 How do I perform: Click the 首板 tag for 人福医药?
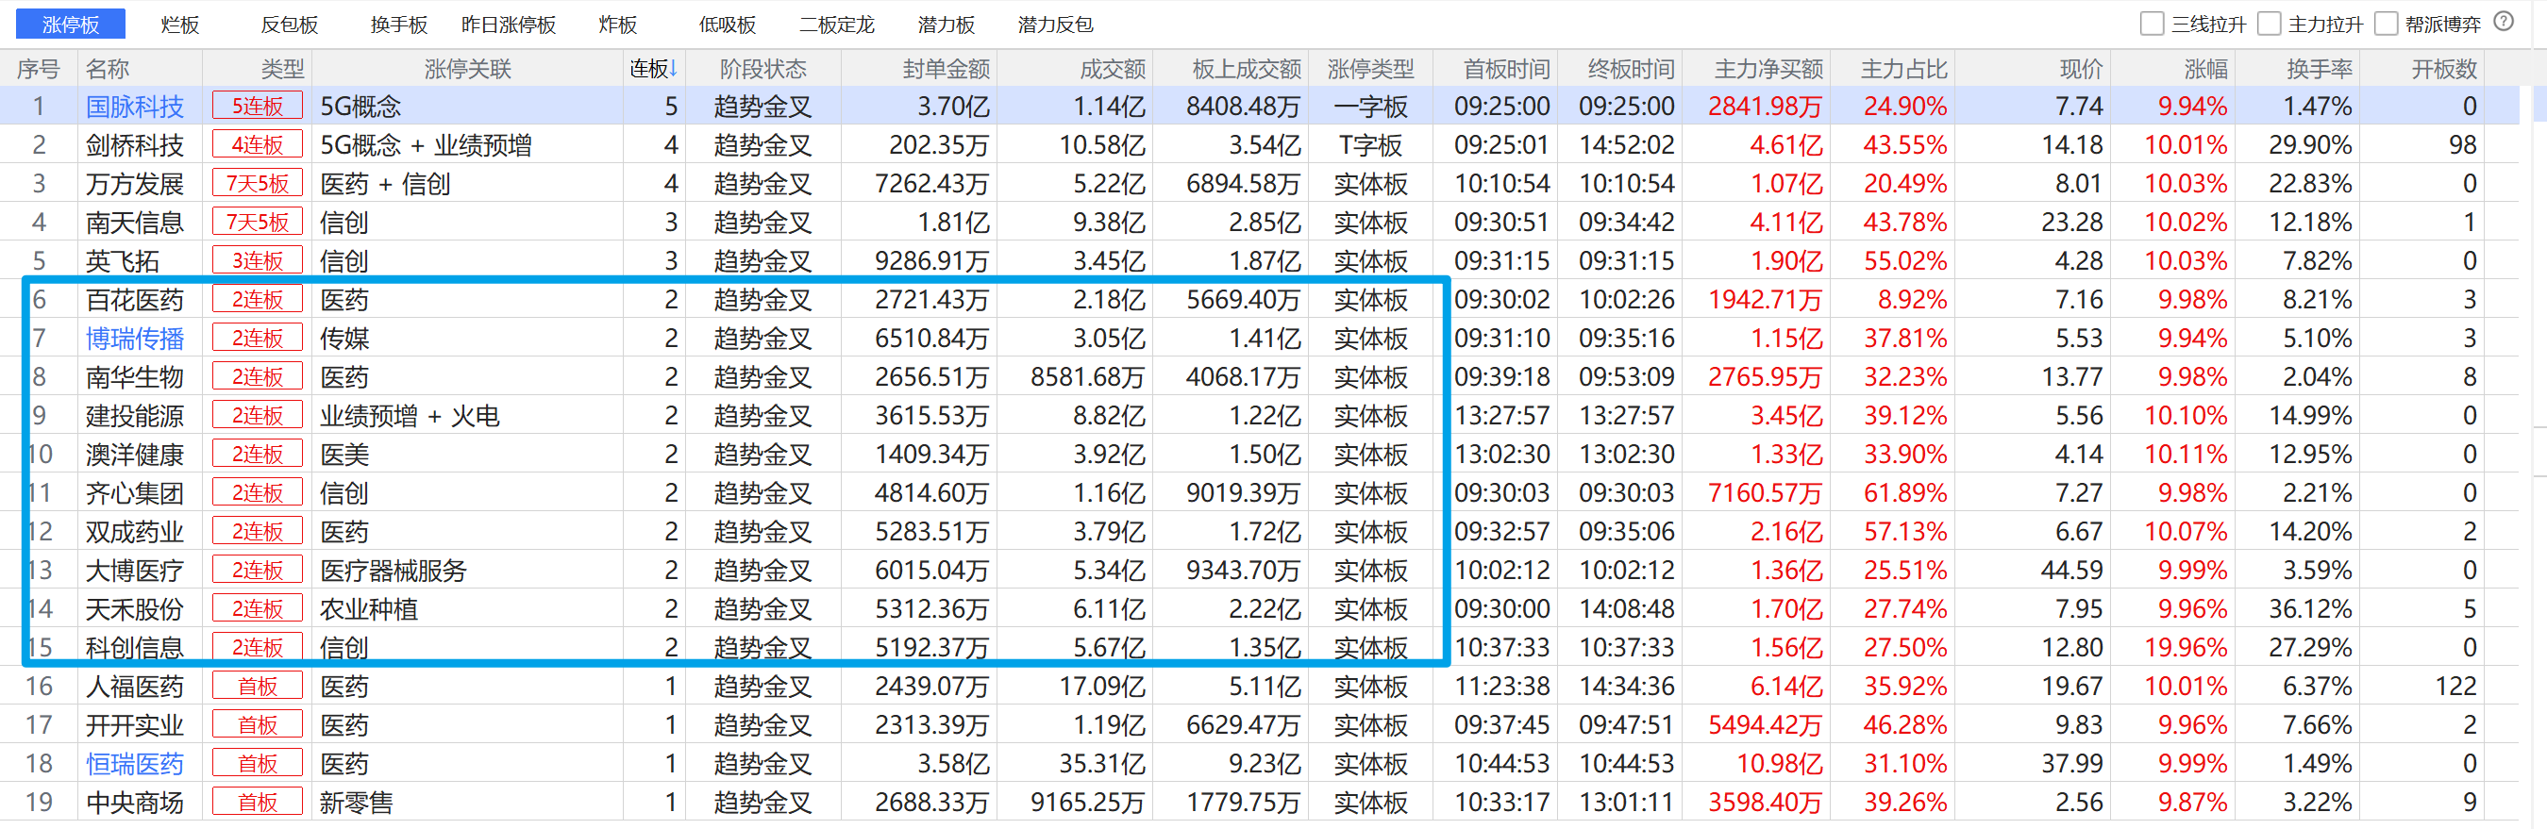257,686
